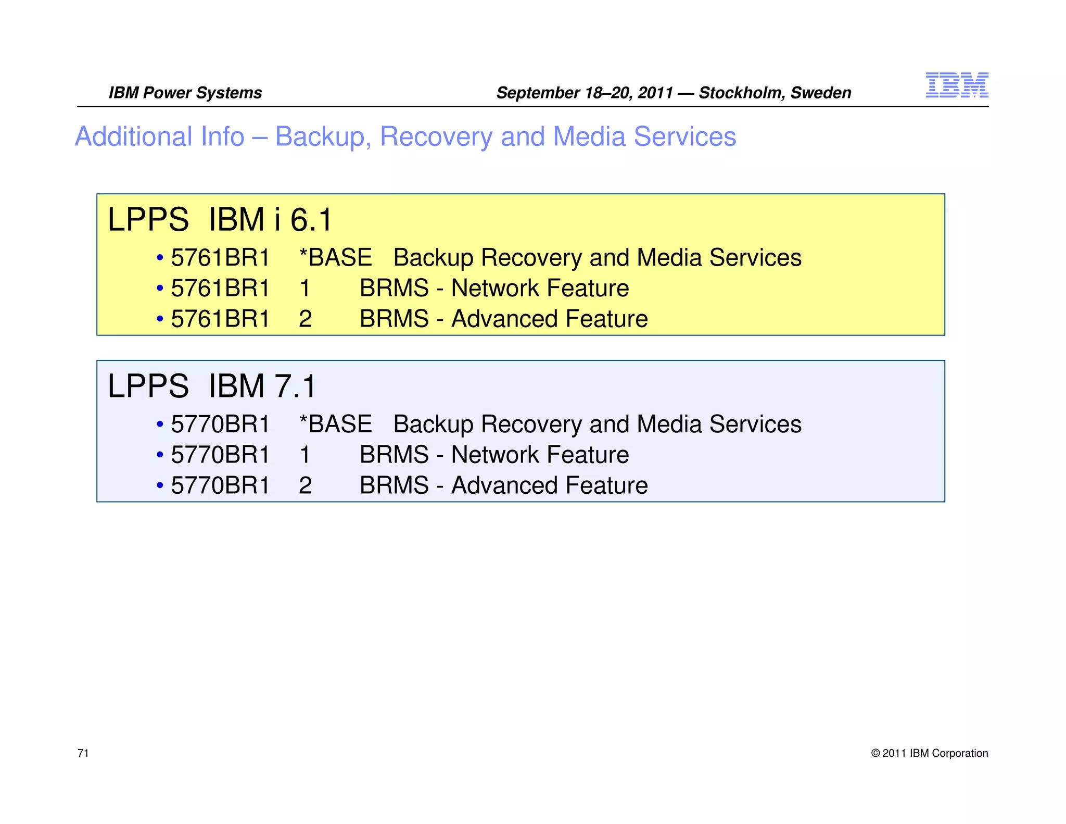Select '5761BR1 *BASE Backup Recovery and Media Services' line
Viewport: 1066px width, 824px height.
point(479,258)
